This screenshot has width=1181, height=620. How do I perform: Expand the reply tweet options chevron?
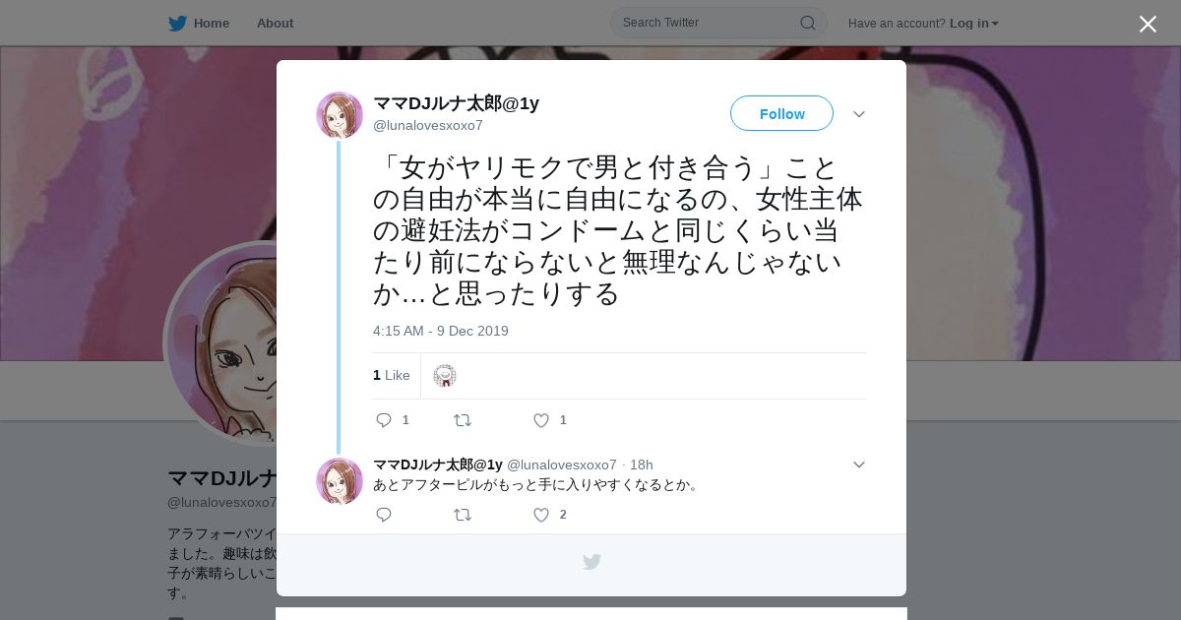(x=859, y=465)
